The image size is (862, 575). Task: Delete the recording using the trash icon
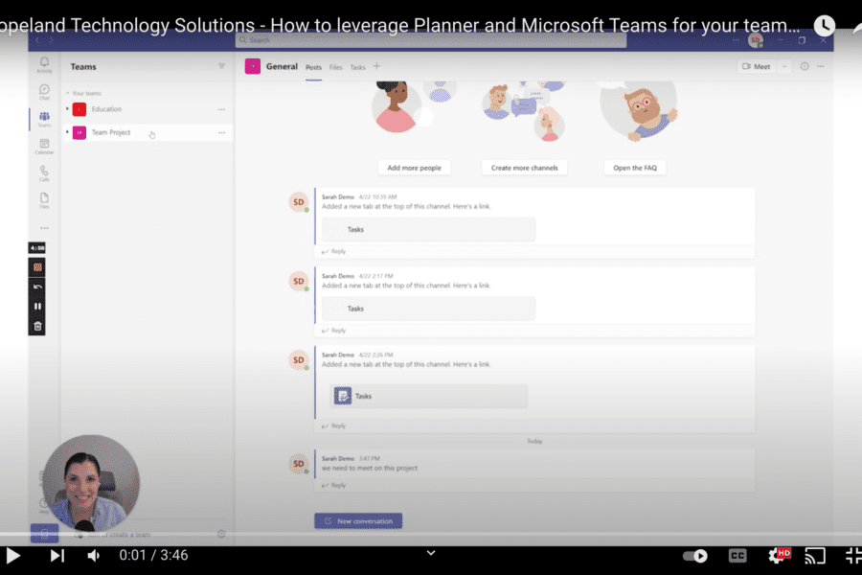coord(36,327)
